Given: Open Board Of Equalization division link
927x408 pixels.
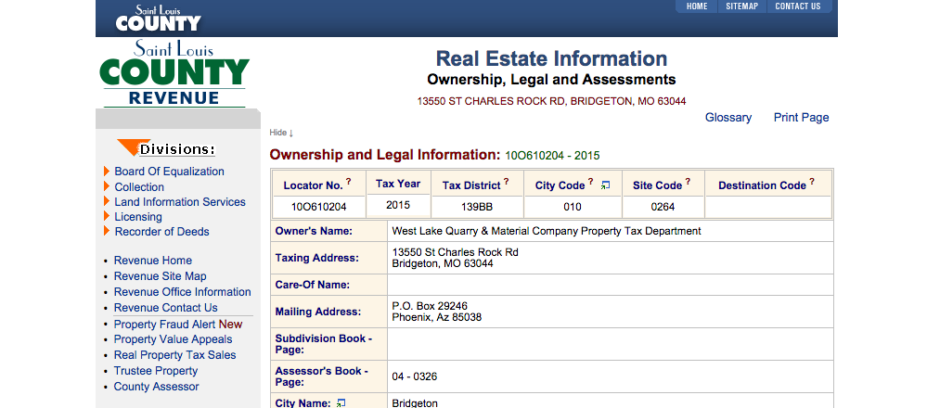Looking at the screenshot, I should point(169,172).
